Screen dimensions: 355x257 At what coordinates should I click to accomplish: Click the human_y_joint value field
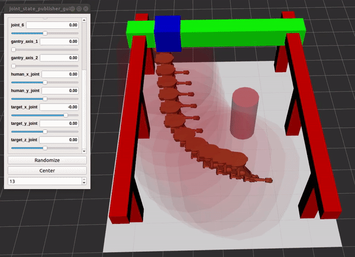tap(60, 90)
